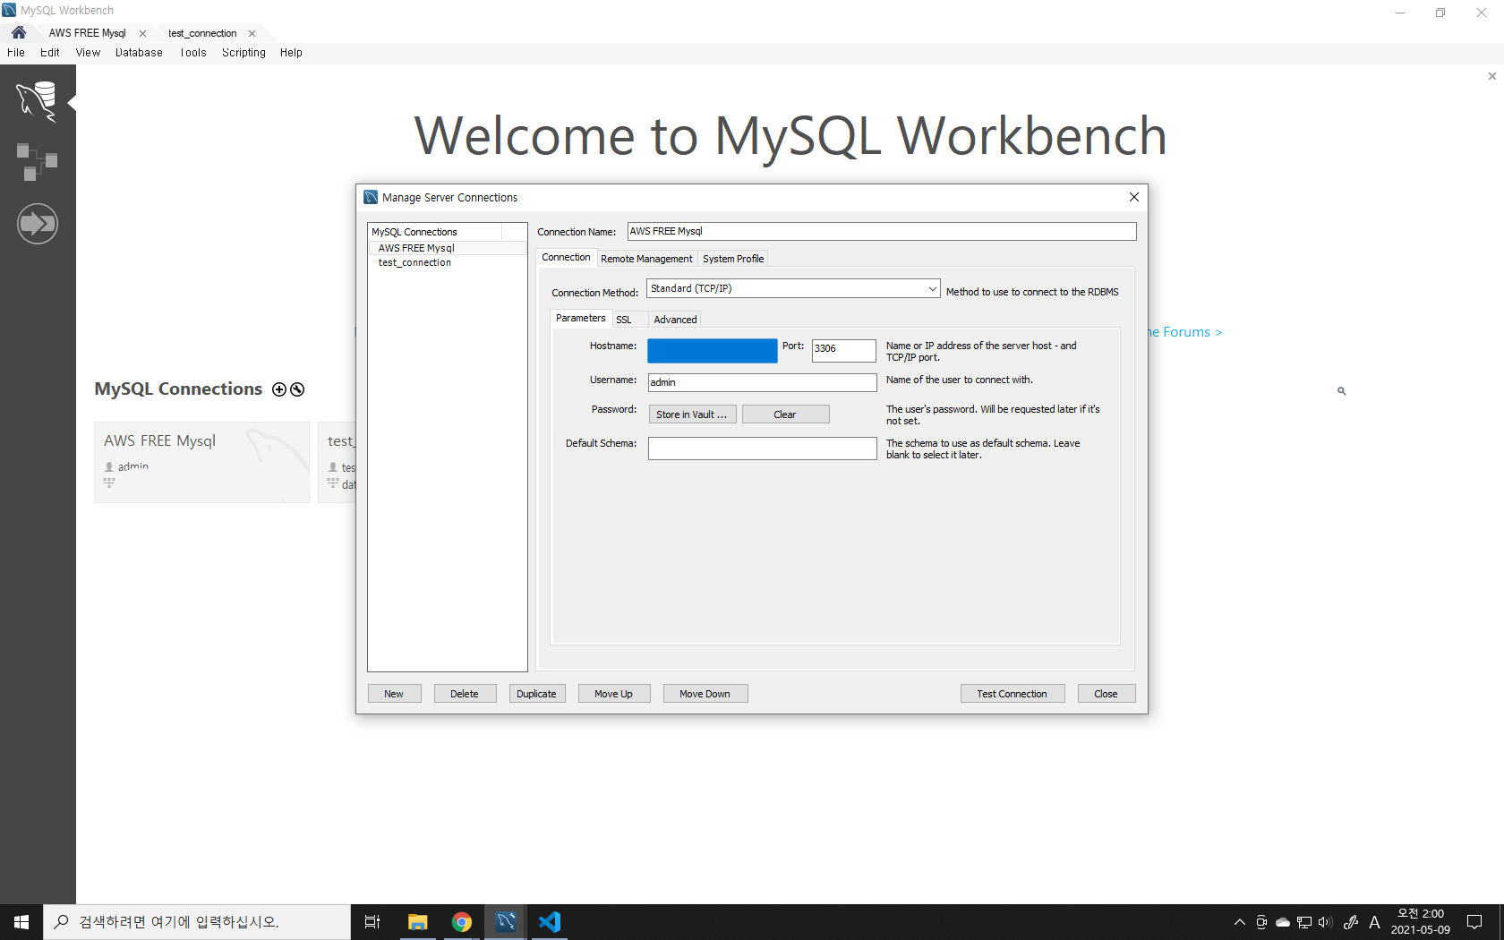1504x940 pixels.
Task: Open the Forums link on welcome page
Action: click(1185, 332)
